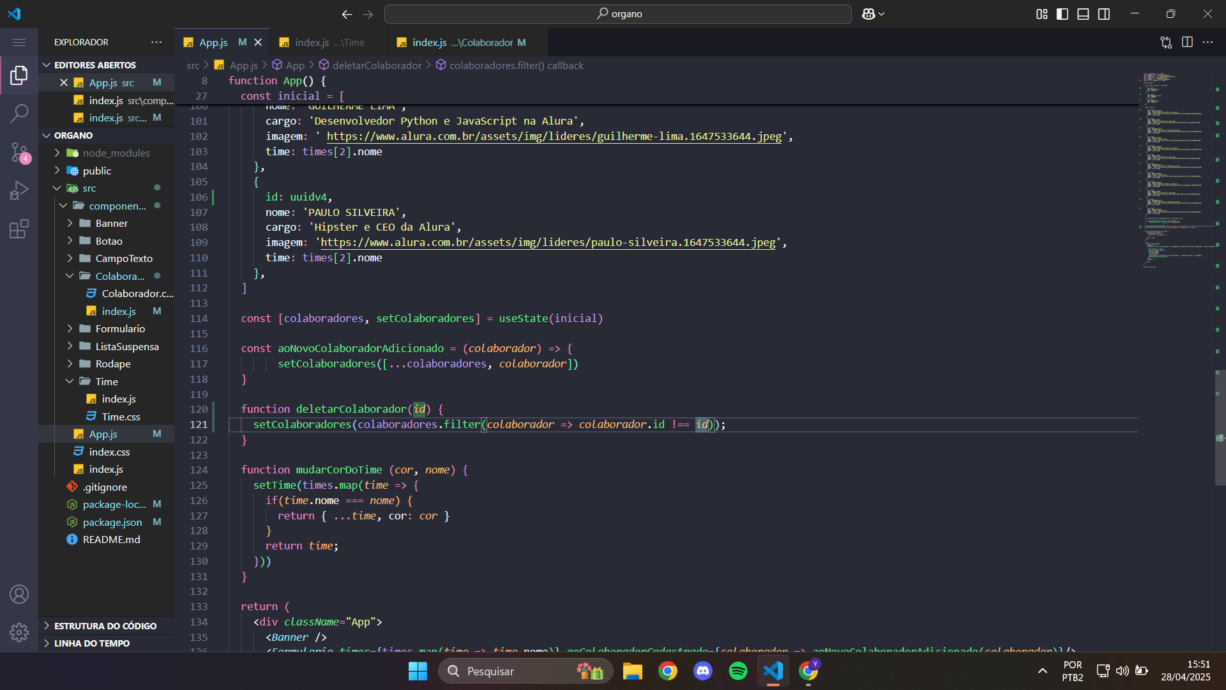Click the Windows Pesquisar search box

[x=525, y=671]
